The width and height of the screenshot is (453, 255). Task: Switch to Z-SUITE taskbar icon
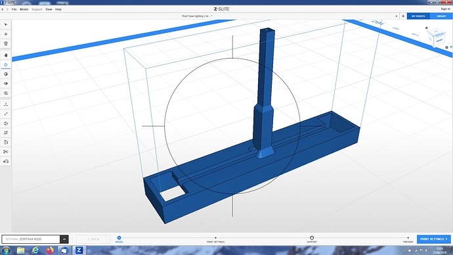(79, 250)
